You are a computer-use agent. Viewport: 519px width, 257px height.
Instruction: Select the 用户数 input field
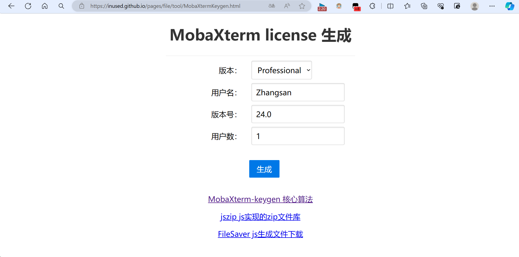click(x=298, y=136)
